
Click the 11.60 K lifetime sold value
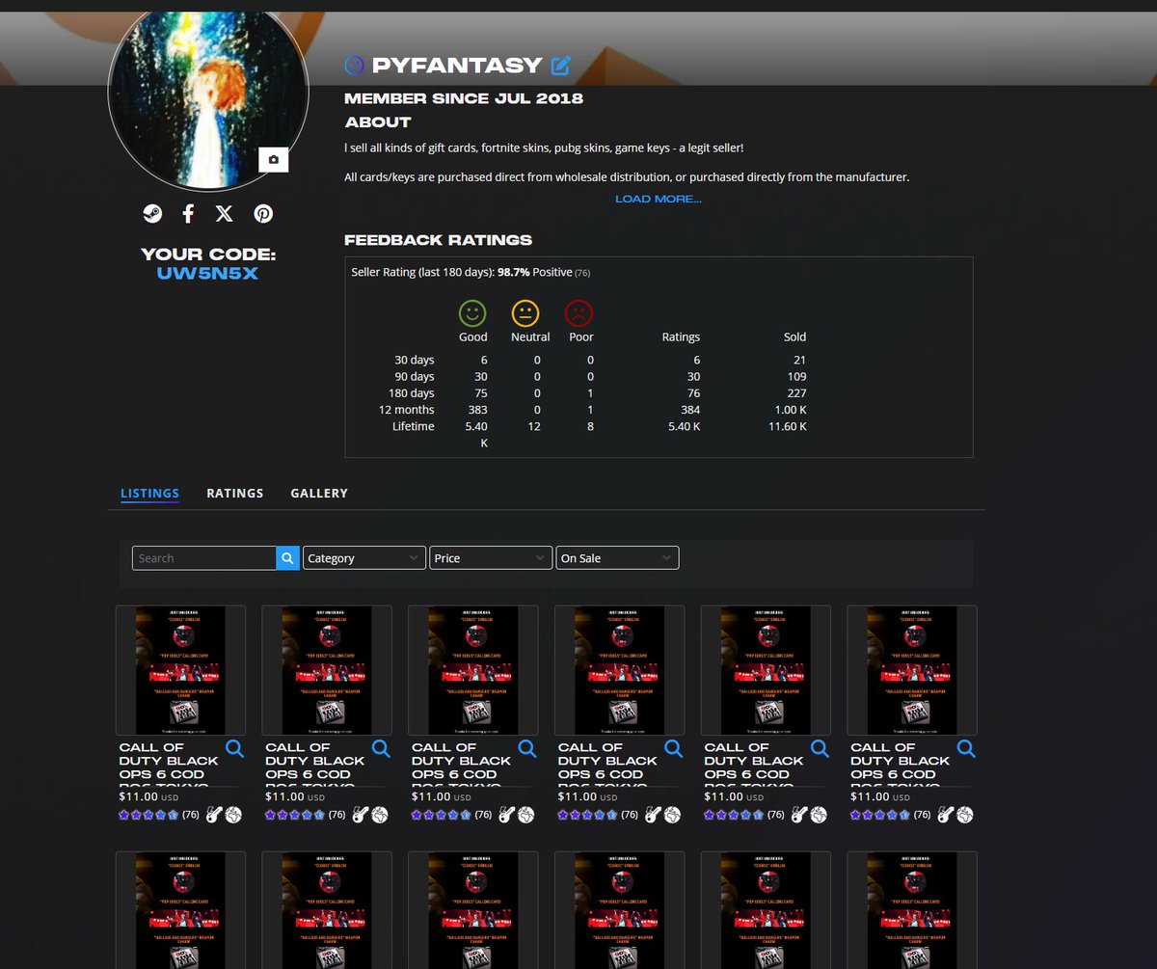pos(787,426)
